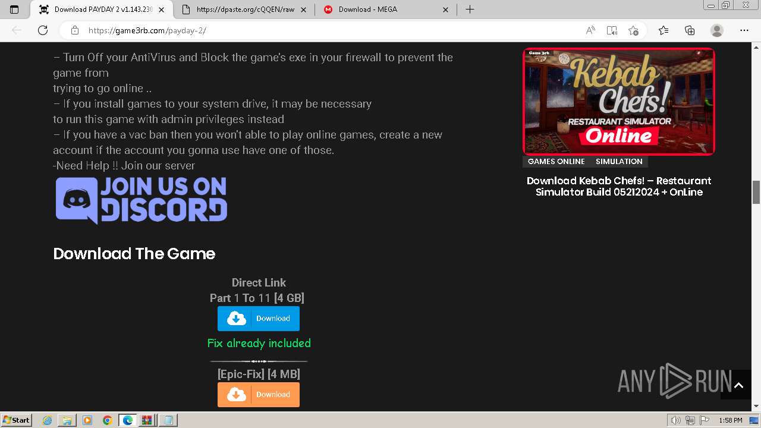Open a new browser tab
The width and height of the screenshot is (761, 428).
pyautogui.click(x=470, y=10)
